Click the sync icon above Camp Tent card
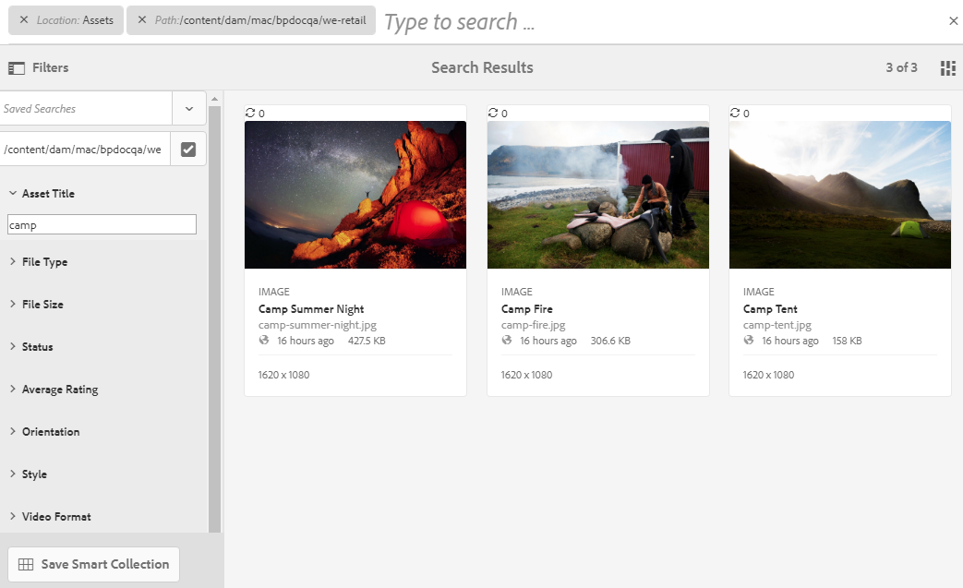This screenshot has height=588, width=963. [735, 113]
